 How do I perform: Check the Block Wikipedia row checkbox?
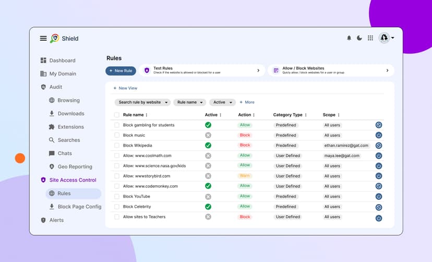(x=117, y=146)
